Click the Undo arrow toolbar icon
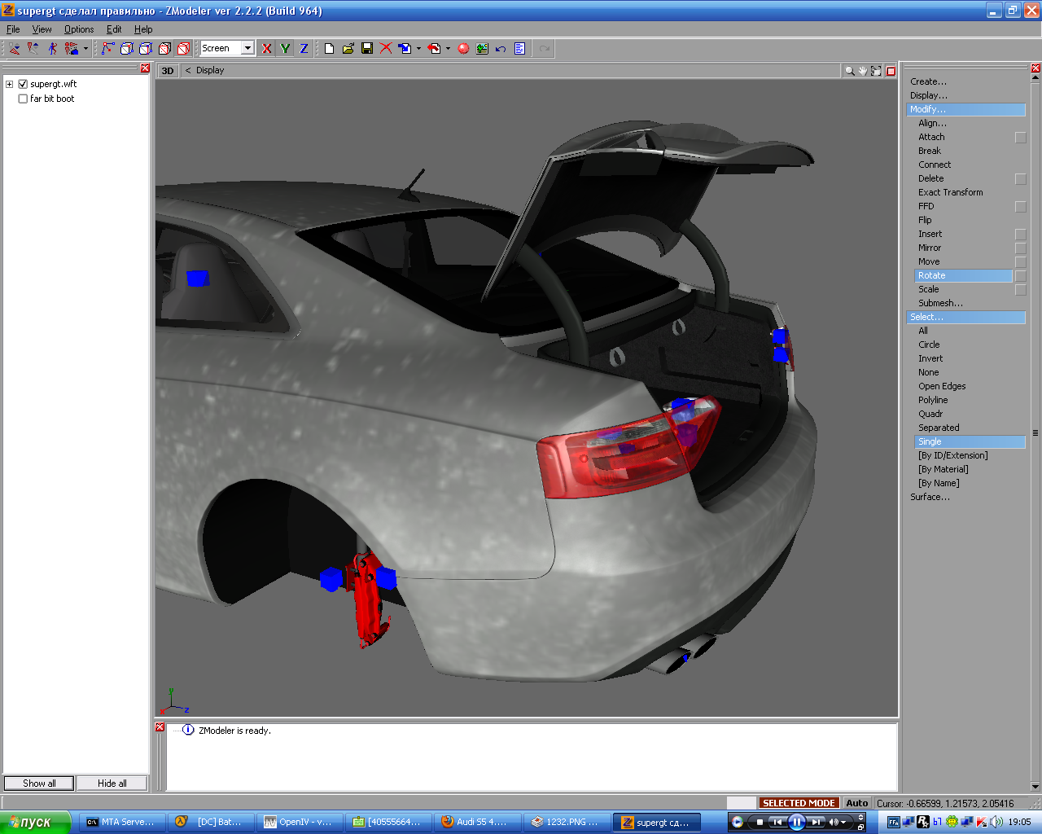 (501, 49)
